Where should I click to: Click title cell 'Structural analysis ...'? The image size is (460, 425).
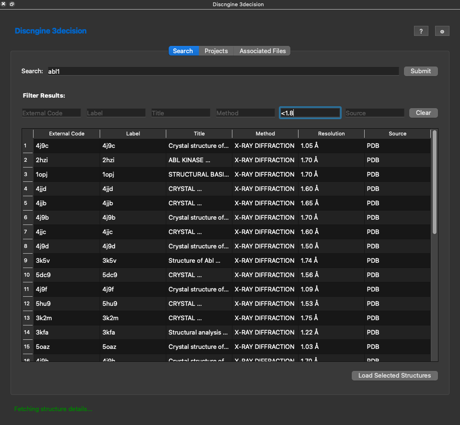[x=199, y=332]
